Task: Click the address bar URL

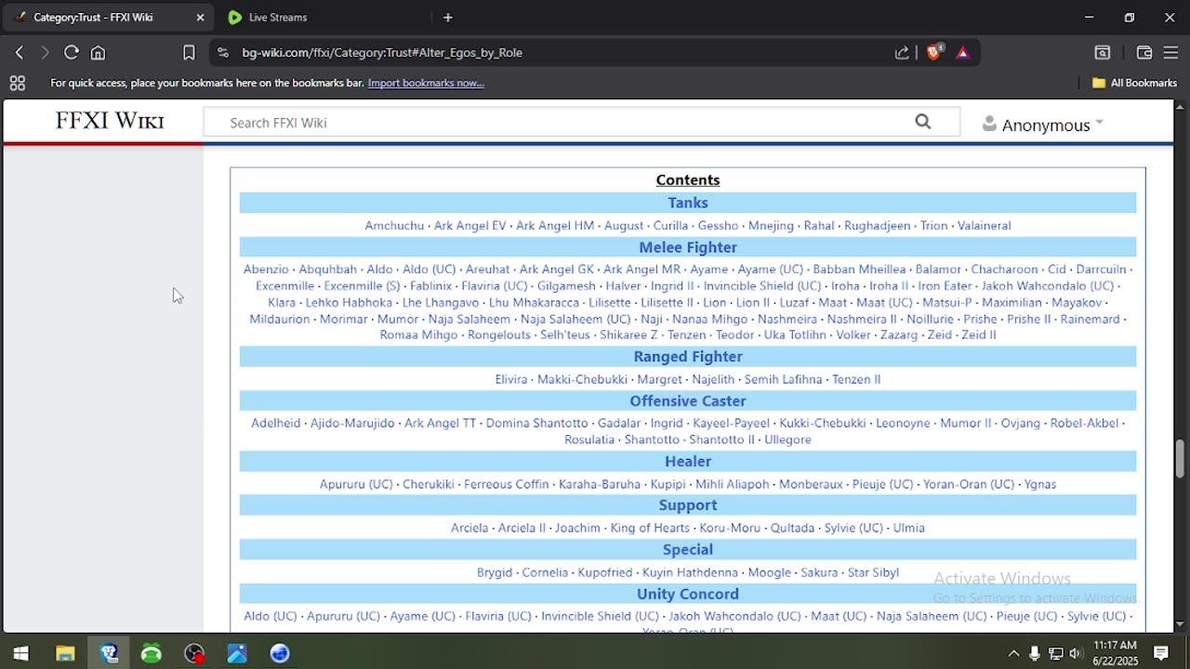Action: coord(382,53)
